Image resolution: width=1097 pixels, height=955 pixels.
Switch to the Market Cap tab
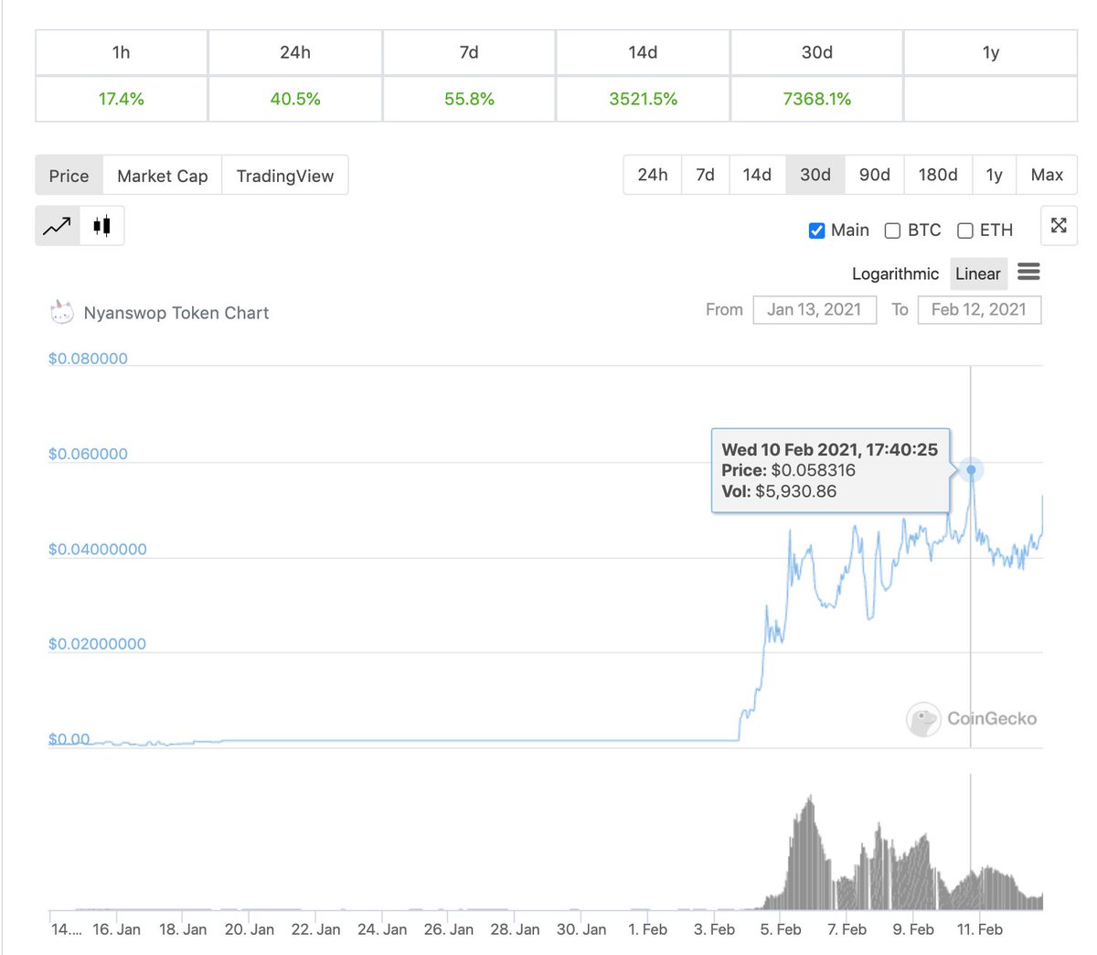pos(162,175)
